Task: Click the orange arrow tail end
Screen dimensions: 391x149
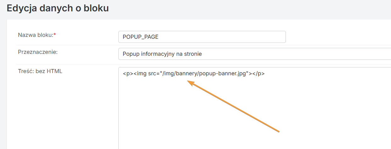Action: tap(278, 130)
